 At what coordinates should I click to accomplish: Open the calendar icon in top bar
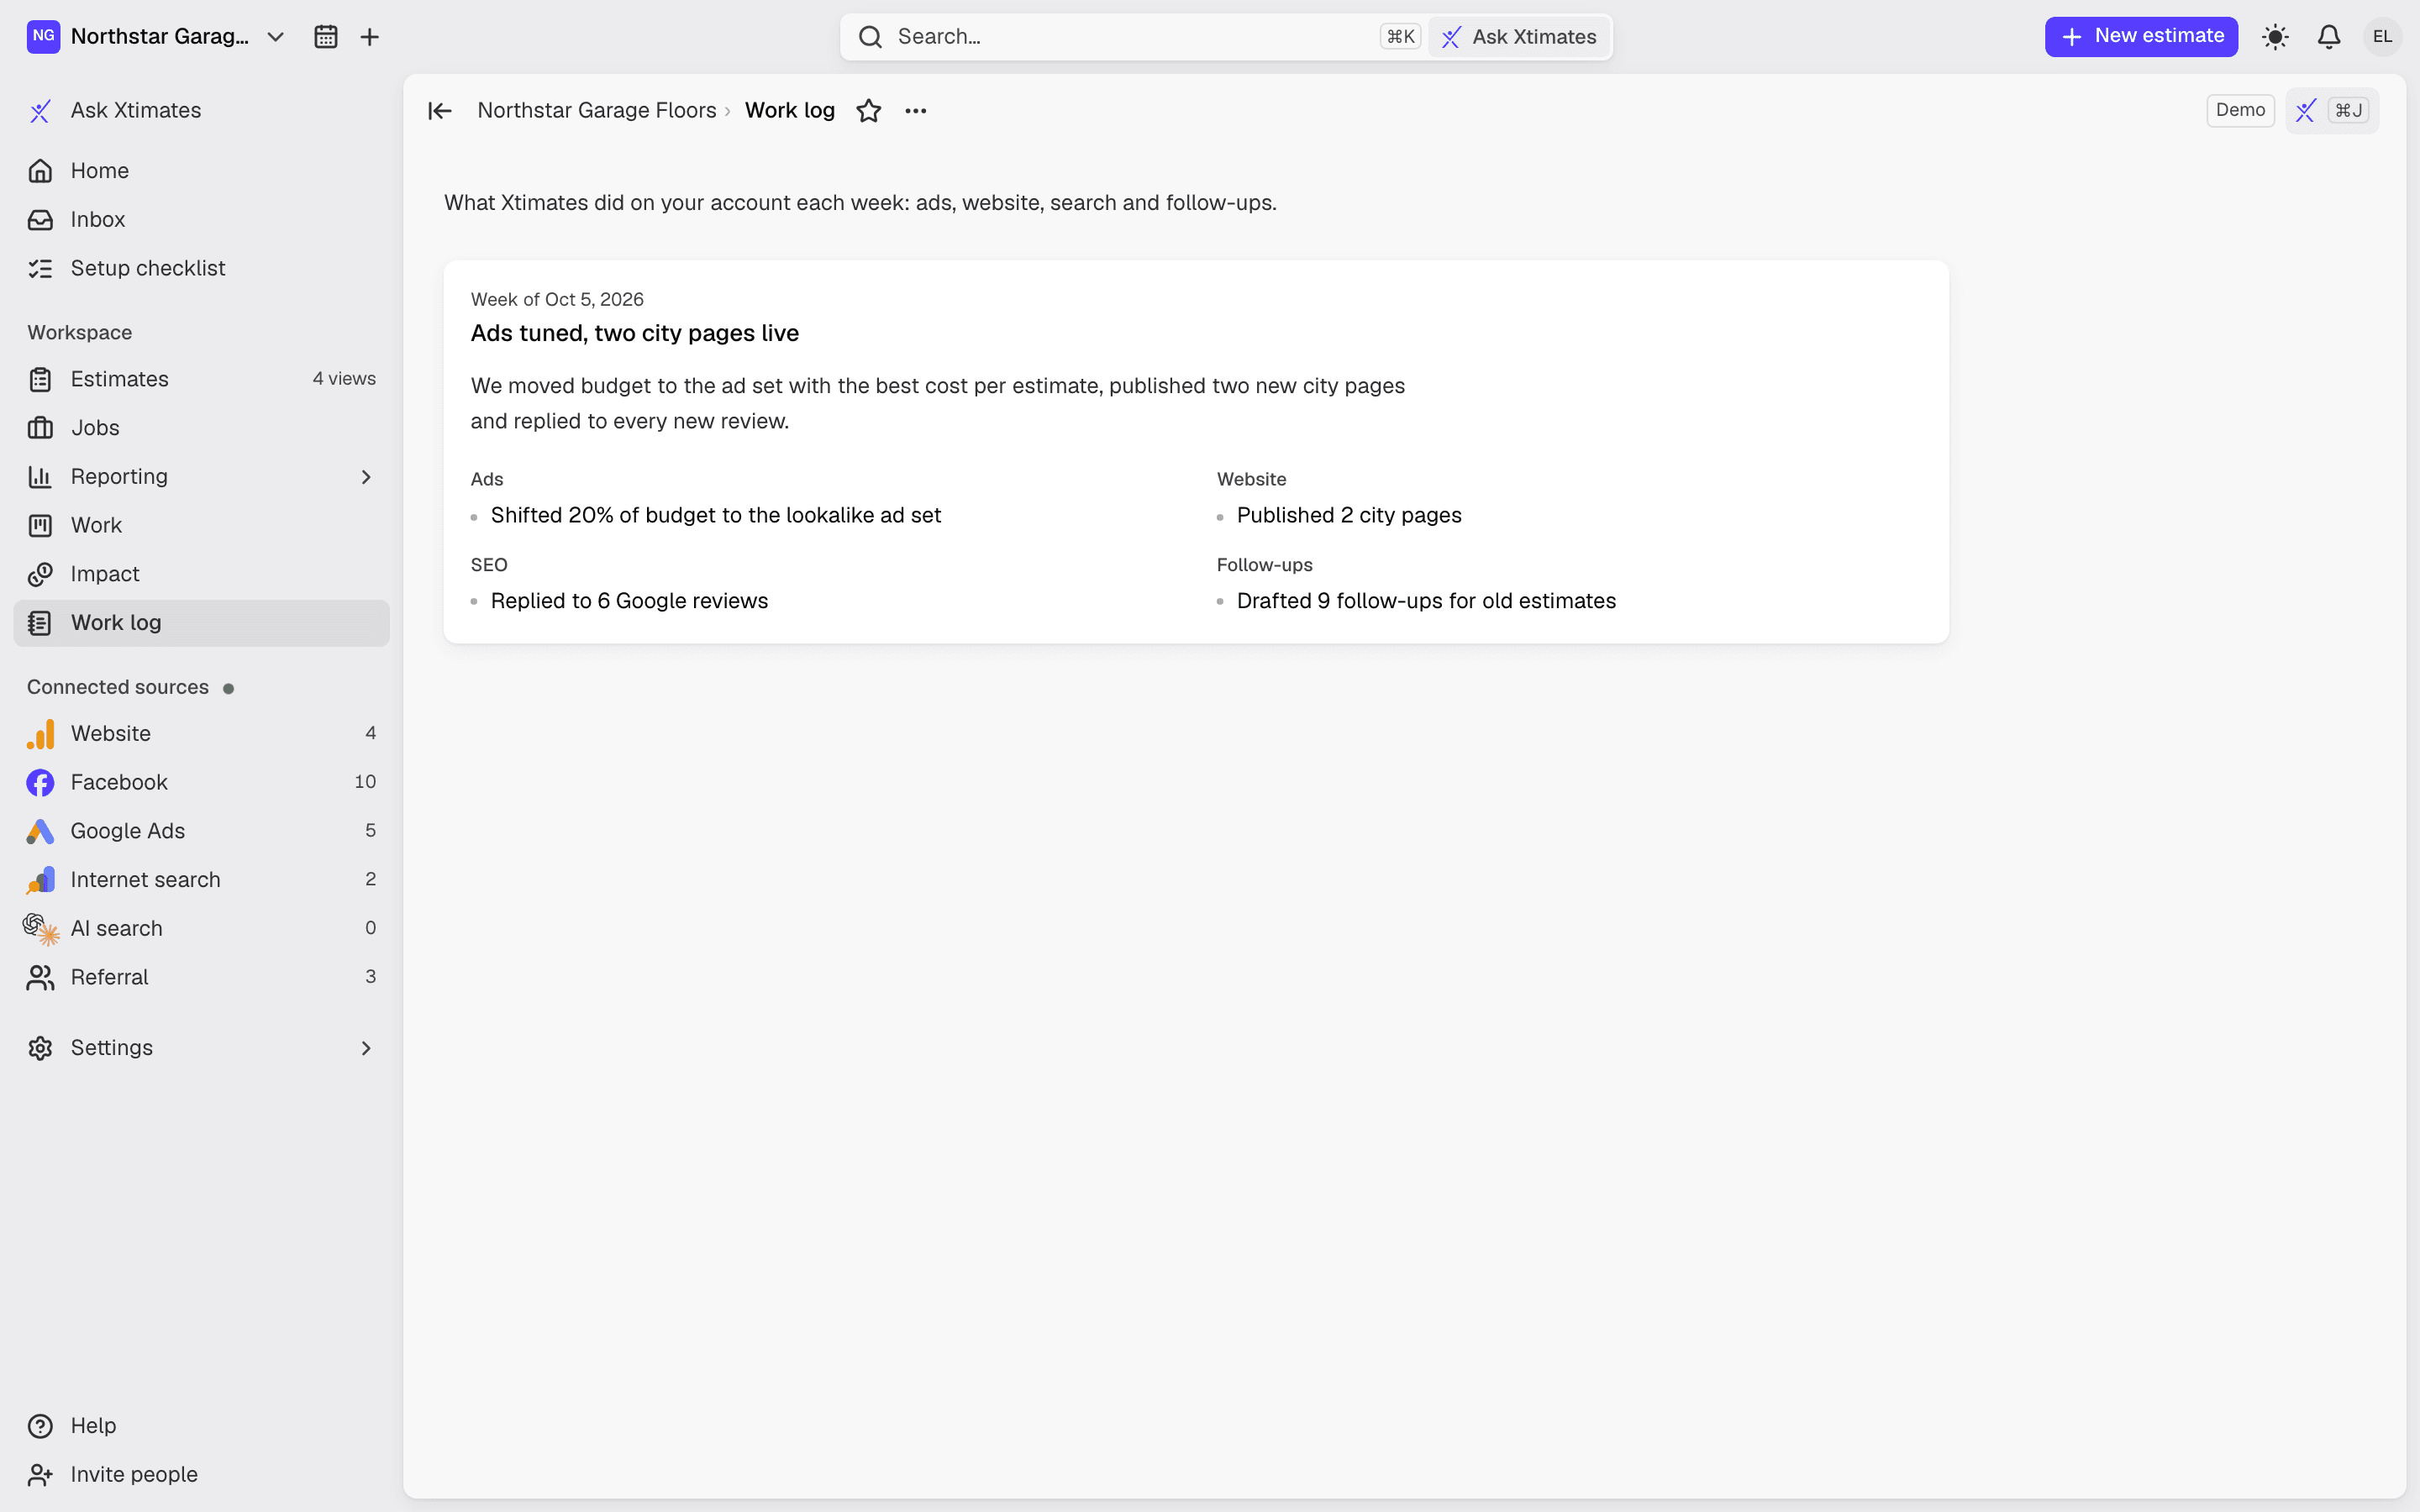tap(325, 37)
